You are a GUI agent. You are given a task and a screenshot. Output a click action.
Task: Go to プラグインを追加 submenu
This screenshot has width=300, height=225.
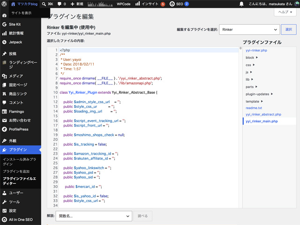click(16, 172)
